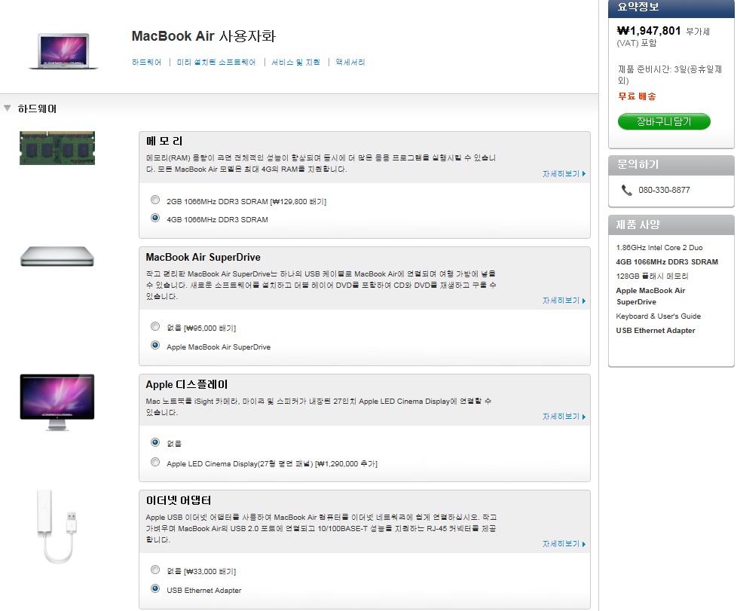Screen dimensions: 737x611
Task: Click the memory RAM module image
Action: [57, 148]
